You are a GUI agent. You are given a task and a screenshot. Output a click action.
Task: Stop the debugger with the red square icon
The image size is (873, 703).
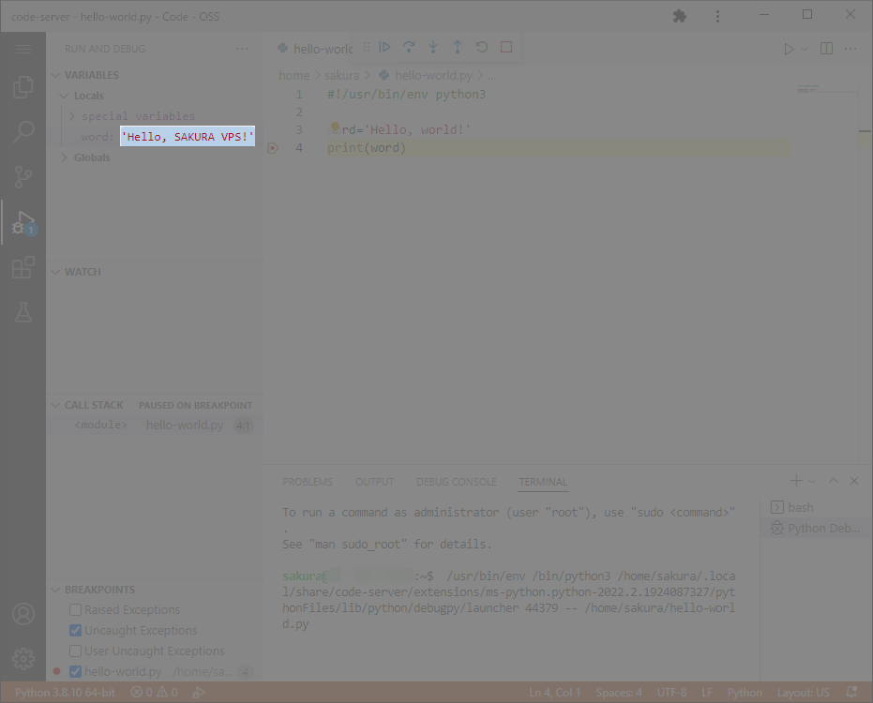pos(505,47)
